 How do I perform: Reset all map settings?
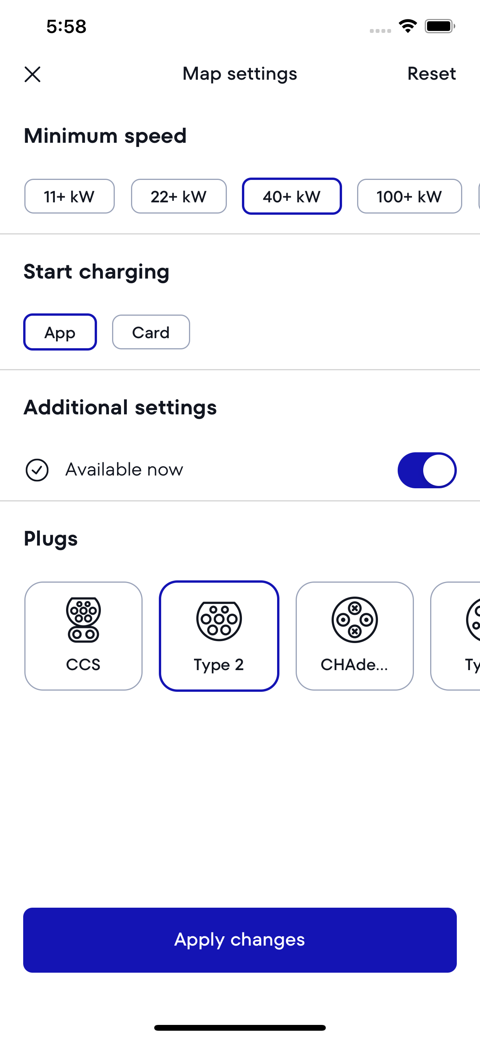click(x=432, y=74)
